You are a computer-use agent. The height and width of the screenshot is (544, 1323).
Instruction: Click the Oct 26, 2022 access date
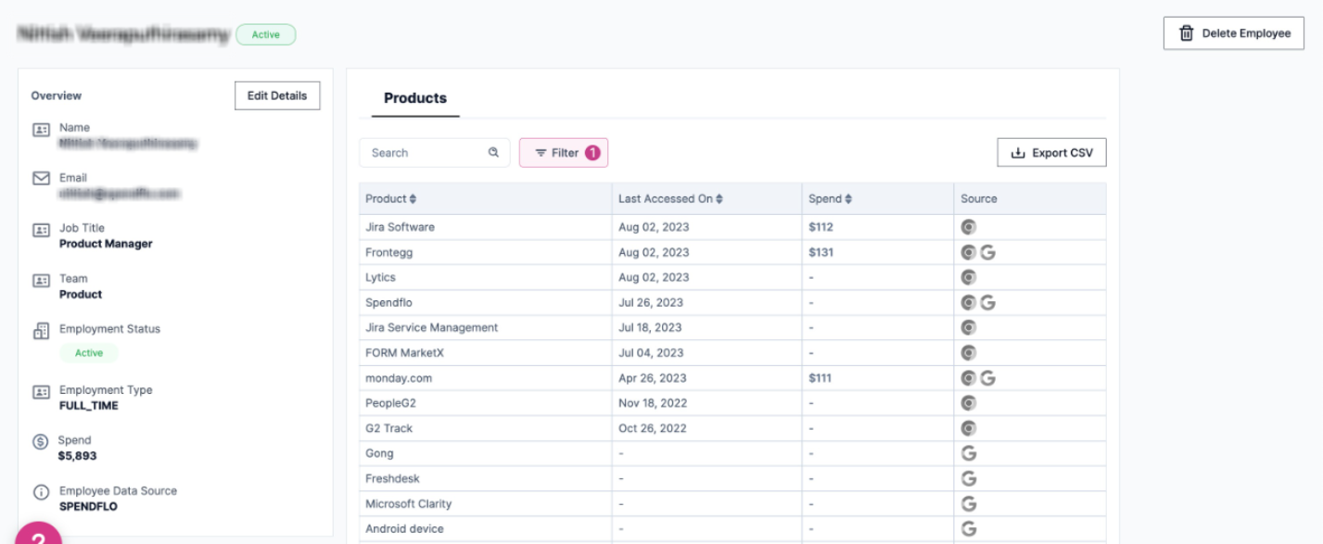click(655, 428)
